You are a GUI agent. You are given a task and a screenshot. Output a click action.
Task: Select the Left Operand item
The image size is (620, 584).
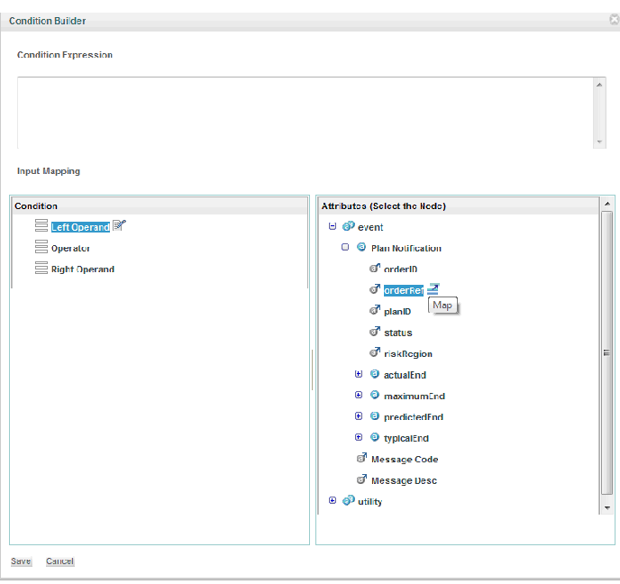tap(80, 227)
